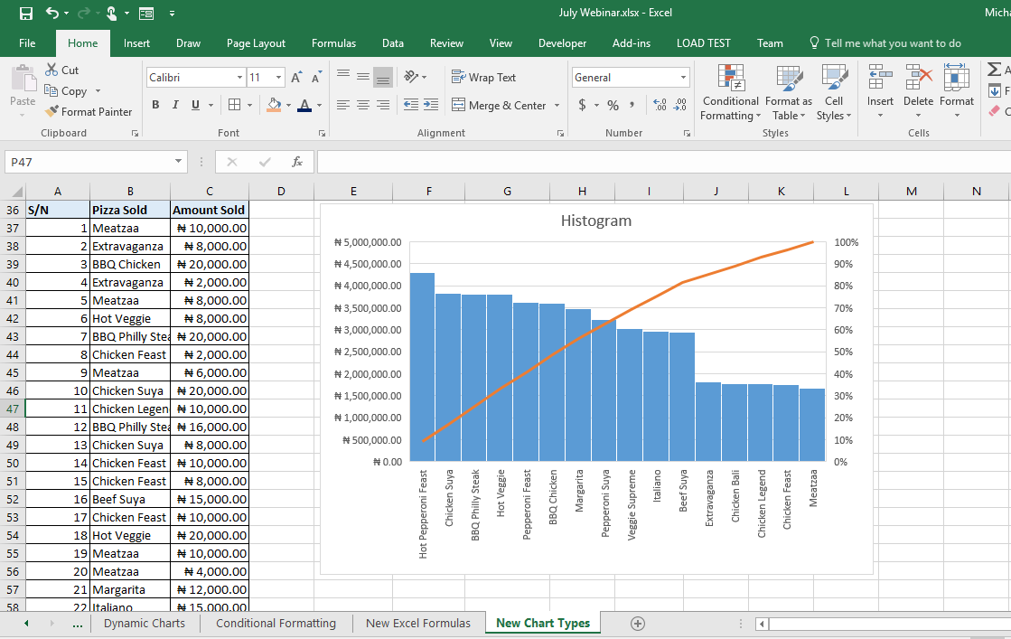
Task: Switch to the Formulas ribbon tab
Action: pyautogui.click(x=333, y=42)
